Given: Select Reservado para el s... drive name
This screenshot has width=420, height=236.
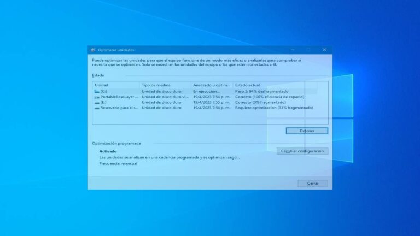Looking at the screenshot, I should point(119,108).
